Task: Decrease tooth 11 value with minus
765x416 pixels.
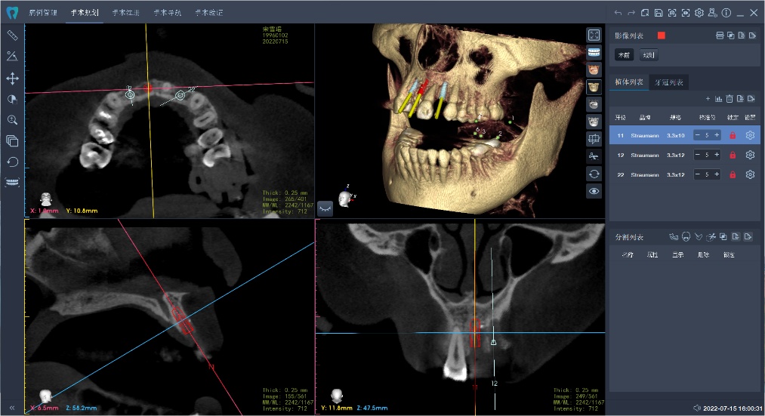Action: pyautogui.click(x=698, y=135)
